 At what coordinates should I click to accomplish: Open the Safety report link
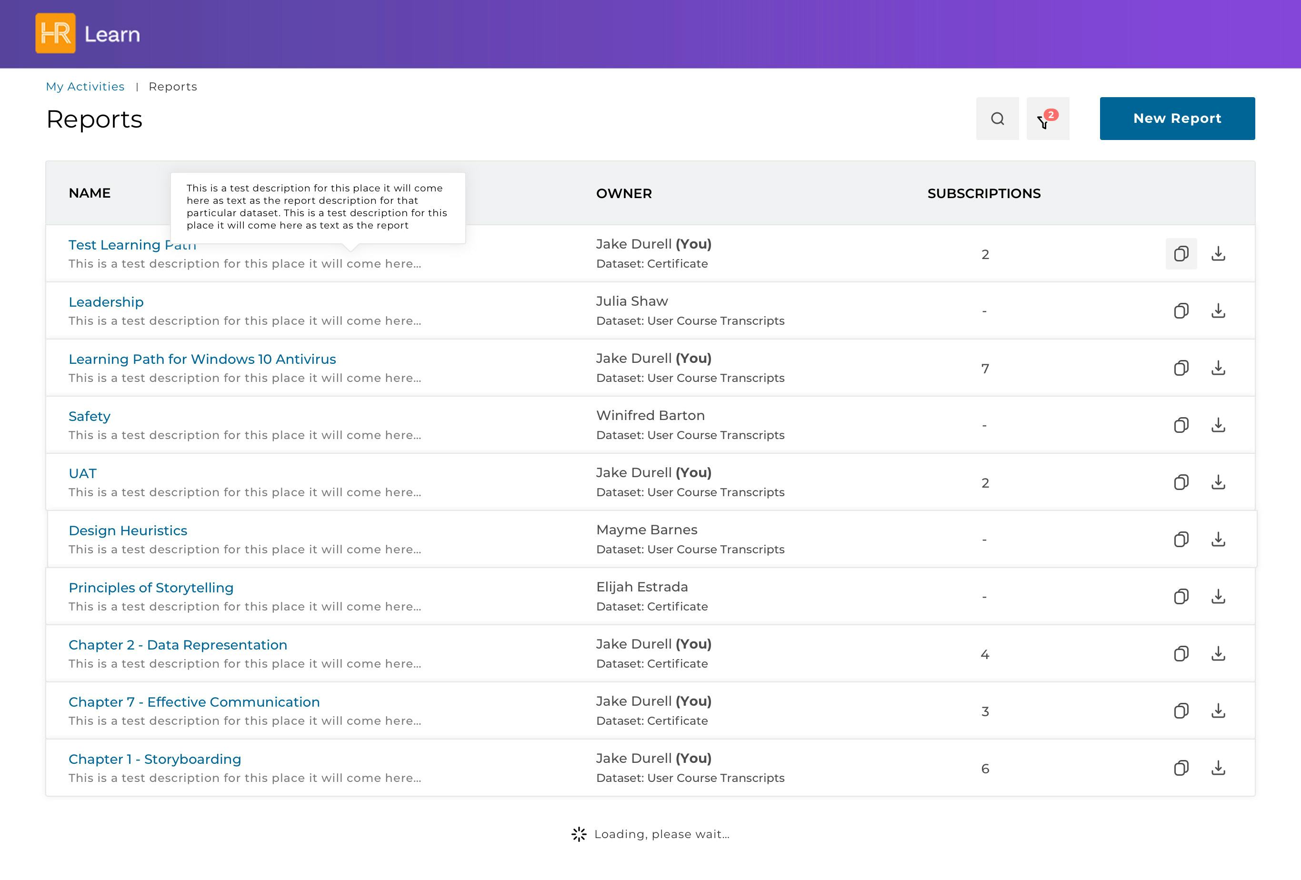coord(90,417)
